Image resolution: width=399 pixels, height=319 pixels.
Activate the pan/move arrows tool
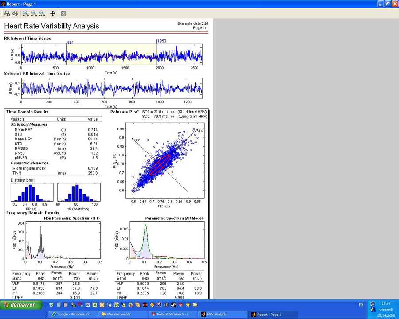[x=53, y=14]
